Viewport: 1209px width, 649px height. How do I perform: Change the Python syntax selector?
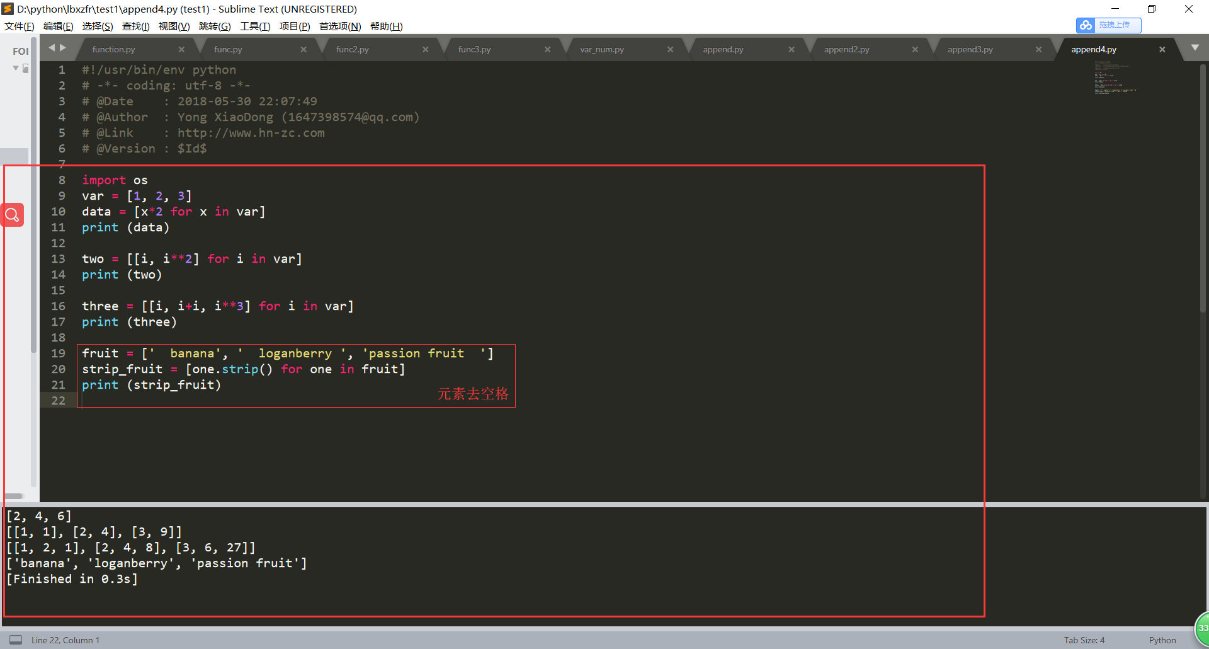(1162, 640)
